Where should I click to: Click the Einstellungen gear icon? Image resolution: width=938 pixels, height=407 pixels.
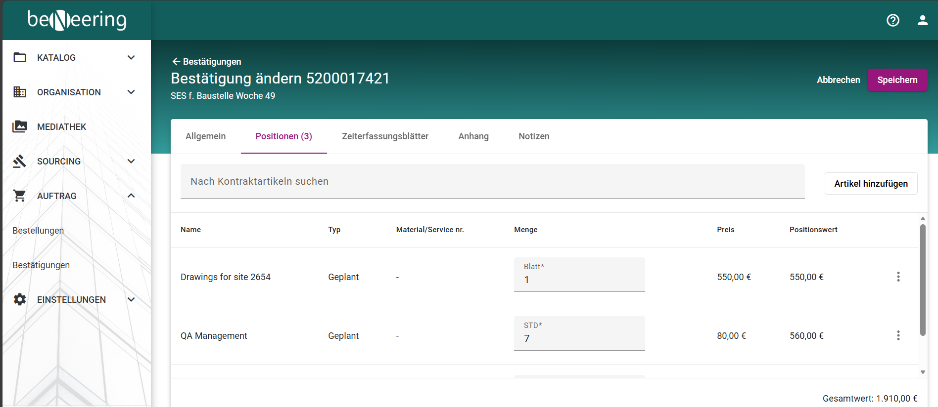pyautogui.click(x=20, y=300)
